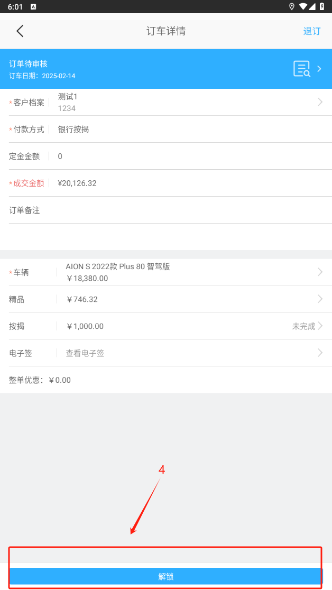Screen dimensions: 332x590
Task: Open the 按揭 未完成 chevron
Action: click(320, 326)
